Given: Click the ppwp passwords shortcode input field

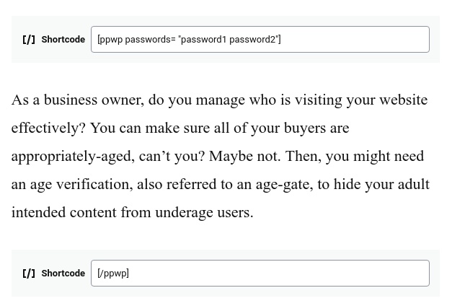Looking at the screenshot, I should 346,40.
